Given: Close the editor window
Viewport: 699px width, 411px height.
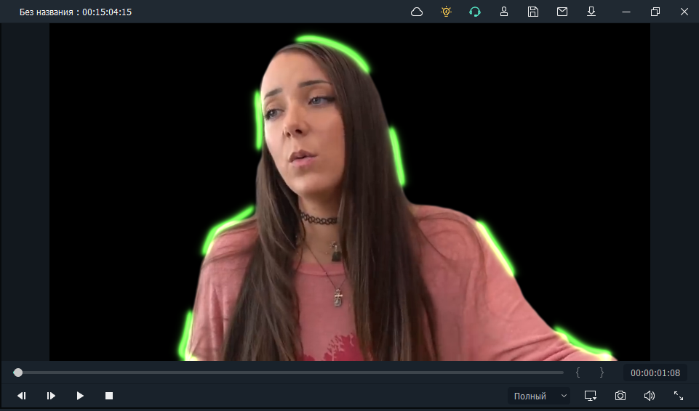Looking at the screenshot, I should pyautogui.click(x=684, y=12).
